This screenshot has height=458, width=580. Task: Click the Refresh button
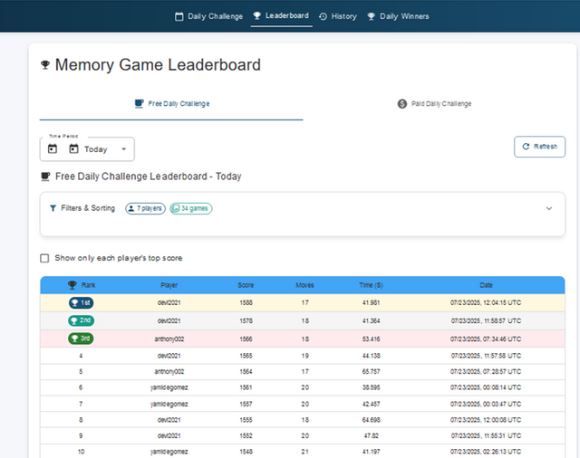539,147
